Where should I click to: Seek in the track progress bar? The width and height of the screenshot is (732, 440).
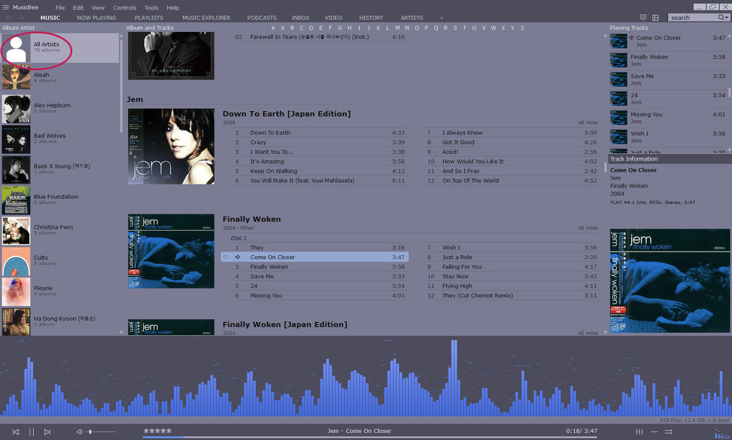(370, 438)
